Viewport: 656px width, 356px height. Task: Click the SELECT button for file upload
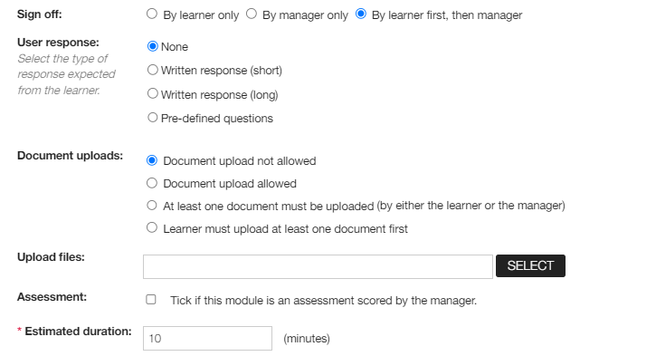tap(530, 265)
